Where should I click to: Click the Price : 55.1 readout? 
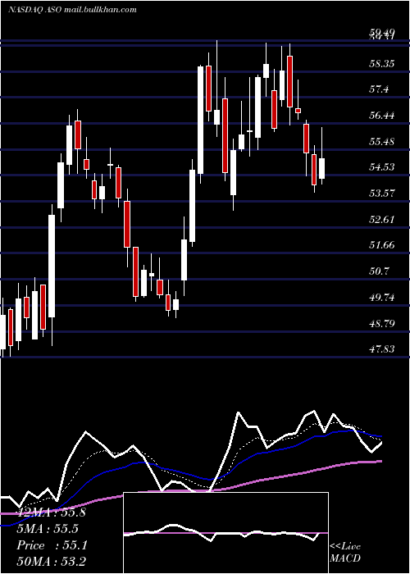tap(52, 545)
